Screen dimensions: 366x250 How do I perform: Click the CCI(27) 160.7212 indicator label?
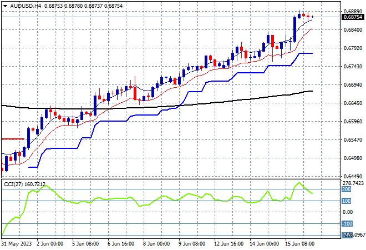click(x=24, y=184)
